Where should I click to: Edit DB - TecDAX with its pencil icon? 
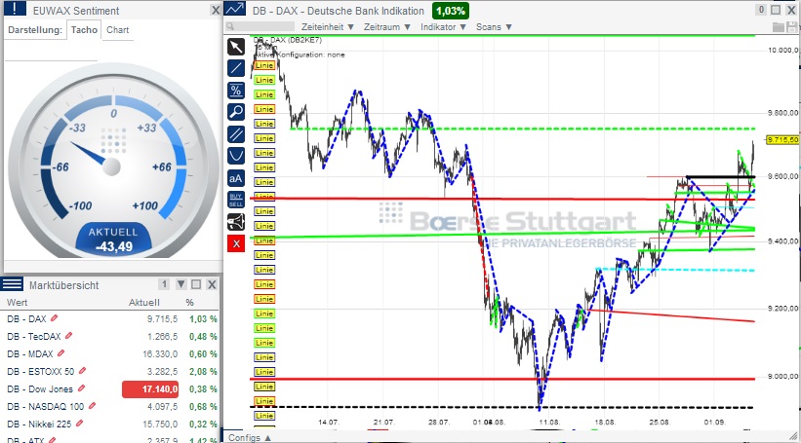coord(69,336)
